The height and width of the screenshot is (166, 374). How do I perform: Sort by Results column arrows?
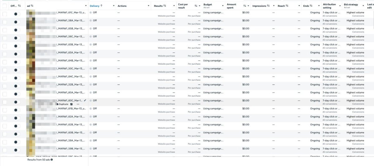(x=165, y=6)
